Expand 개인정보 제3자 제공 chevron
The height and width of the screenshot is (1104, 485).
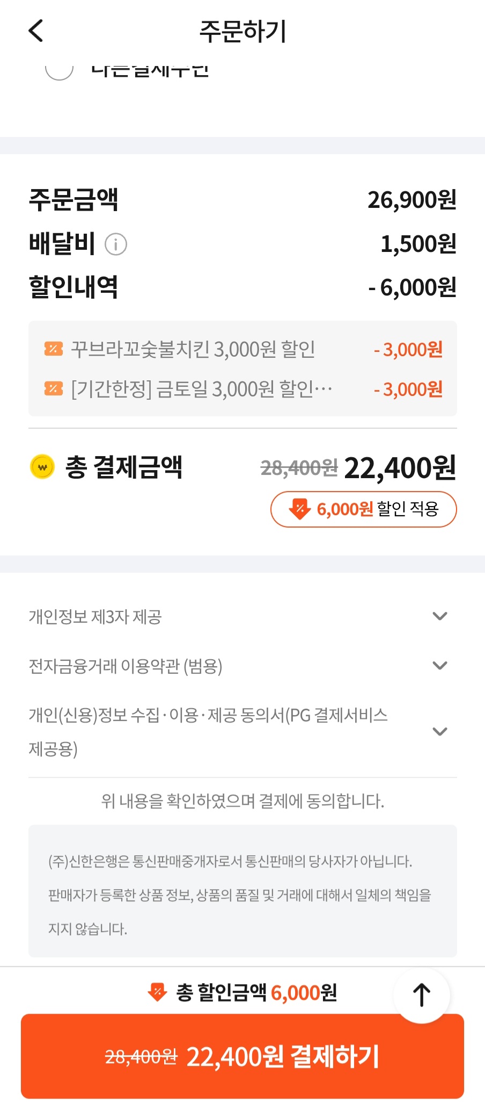(x=440, y=616)
